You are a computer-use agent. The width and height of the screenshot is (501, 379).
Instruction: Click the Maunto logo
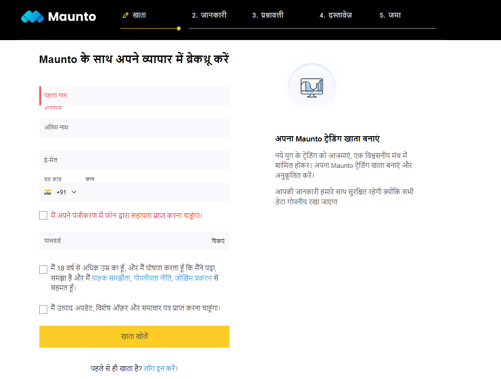point(58,17)
